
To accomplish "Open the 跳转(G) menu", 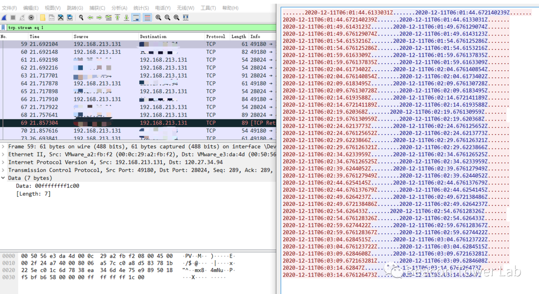I will coord(75,7).
